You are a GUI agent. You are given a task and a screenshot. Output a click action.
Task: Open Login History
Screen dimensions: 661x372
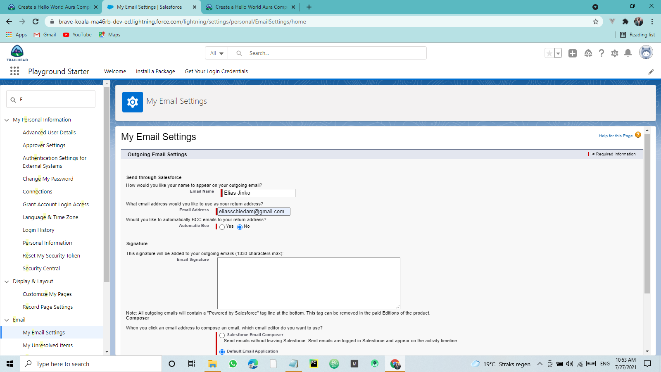(x=38, y=230)
